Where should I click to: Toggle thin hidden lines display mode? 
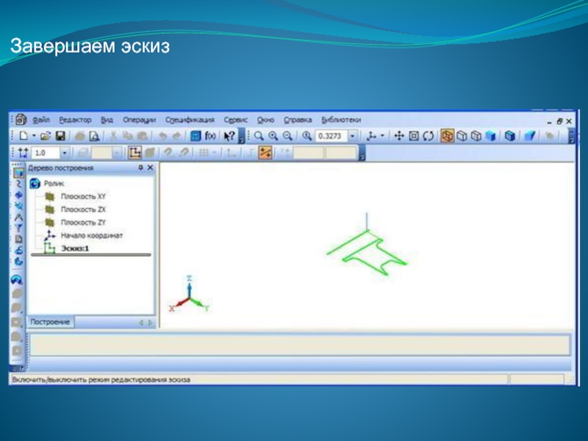(476, 136)
